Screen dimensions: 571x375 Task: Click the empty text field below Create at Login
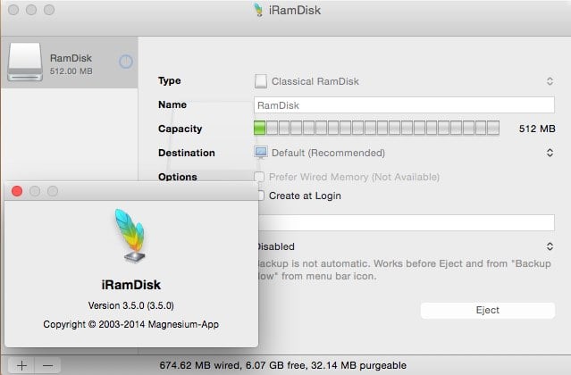coord(407,222)
